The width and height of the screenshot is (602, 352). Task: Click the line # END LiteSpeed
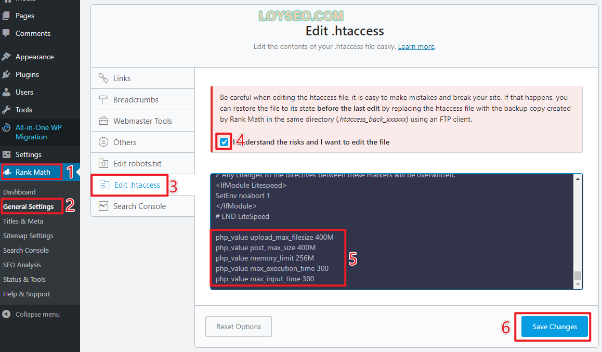pos(242,216)
